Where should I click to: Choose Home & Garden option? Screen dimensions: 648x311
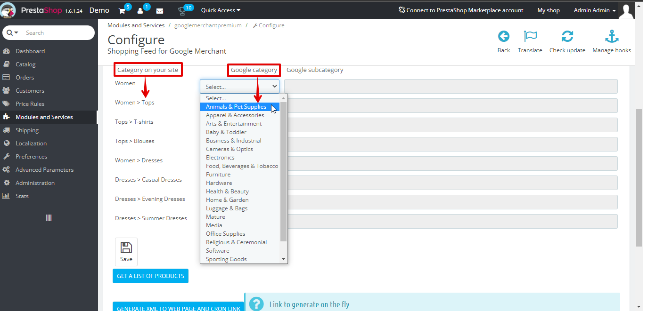[x=240, y=200]
